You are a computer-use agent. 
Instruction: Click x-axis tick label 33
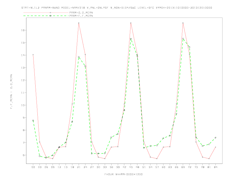pos(105,167)
